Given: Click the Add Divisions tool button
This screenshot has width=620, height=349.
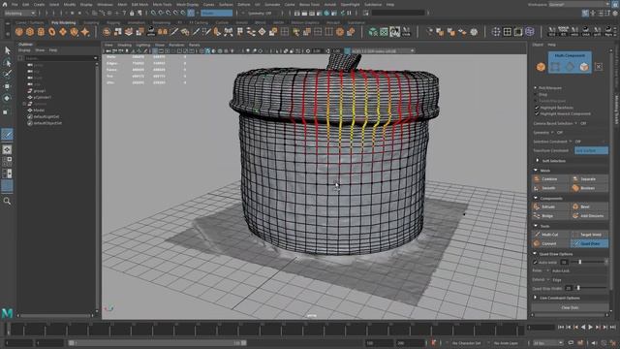Looking at the screenshot, I should [589, 216].
